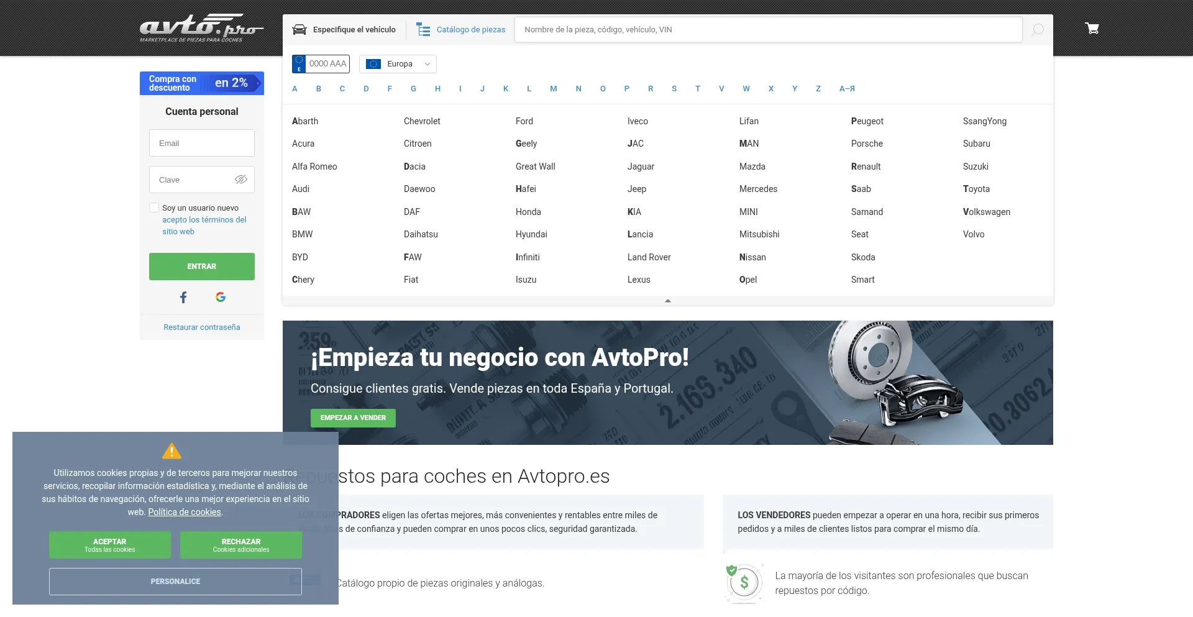Click the AvtoPro logo
Screen dimensions: 1193x617
[x=201, y=29]
